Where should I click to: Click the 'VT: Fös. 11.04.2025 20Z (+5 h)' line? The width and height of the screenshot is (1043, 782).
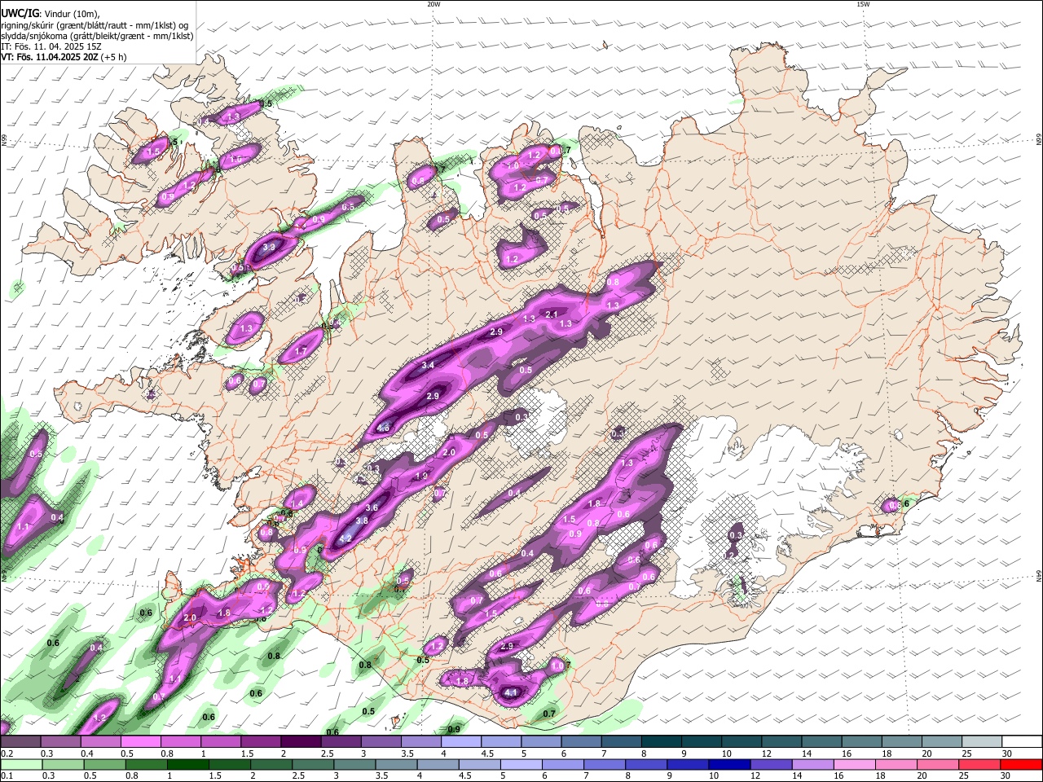point(64,57)
